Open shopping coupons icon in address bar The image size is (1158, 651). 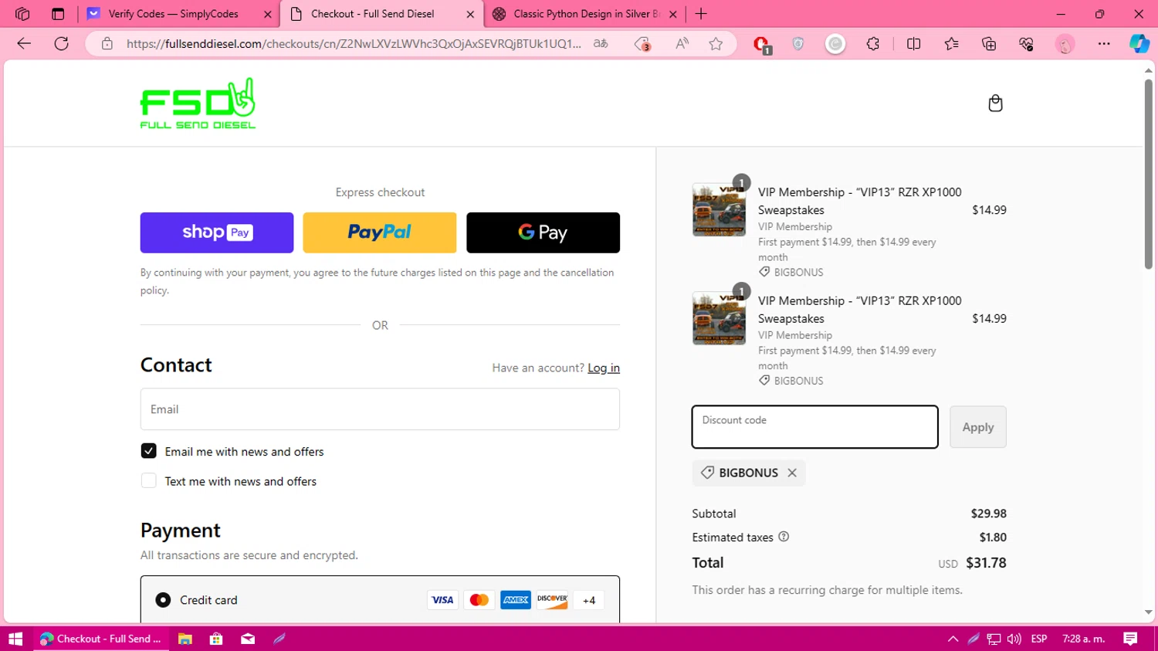[x=642, y=44]
